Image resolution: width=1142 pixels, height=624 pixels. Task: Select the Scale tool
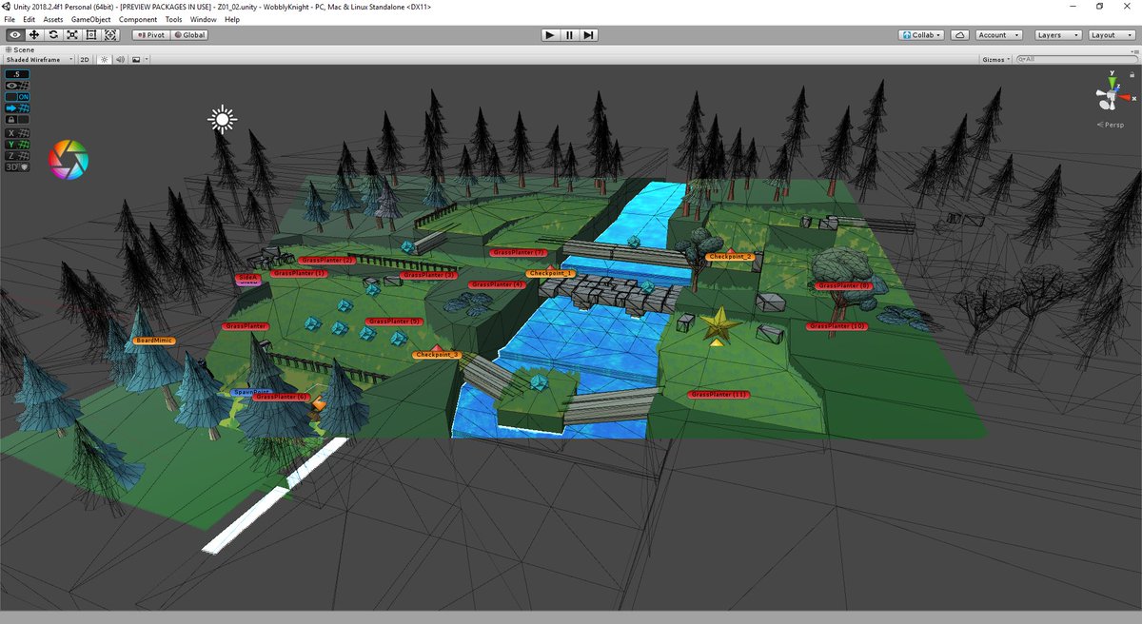pos(72,34)
